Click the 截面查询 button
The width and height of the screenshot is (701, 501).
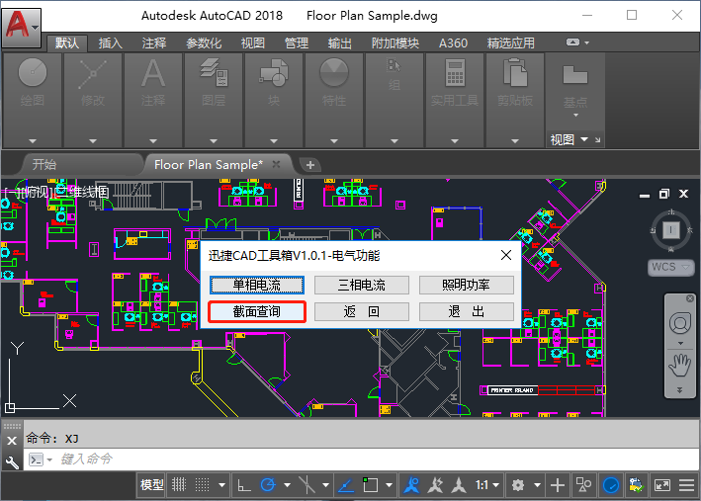click(257, 311)
